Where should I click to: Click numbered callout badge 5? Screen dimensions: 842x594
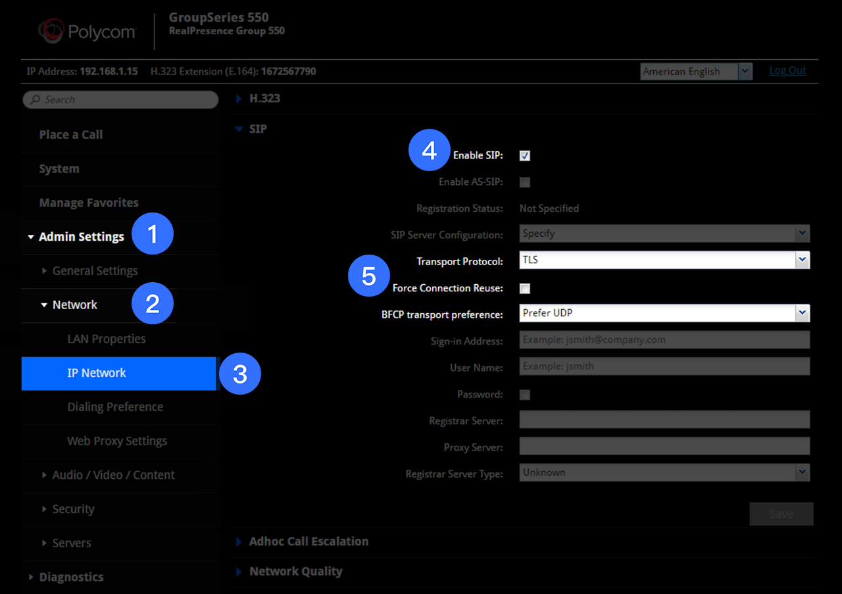point(368,276)
